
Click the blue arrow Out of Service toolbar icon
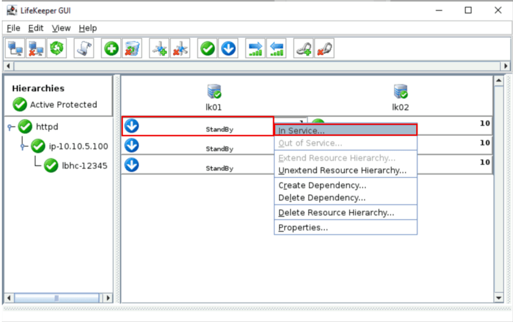pyautogui.click(x=228, y=48)
